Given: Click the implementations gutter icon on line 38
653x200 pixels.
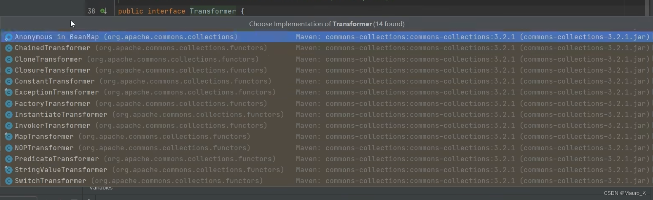Looking at the screenshot, I should pyautogui.click(x=103, y=11).
